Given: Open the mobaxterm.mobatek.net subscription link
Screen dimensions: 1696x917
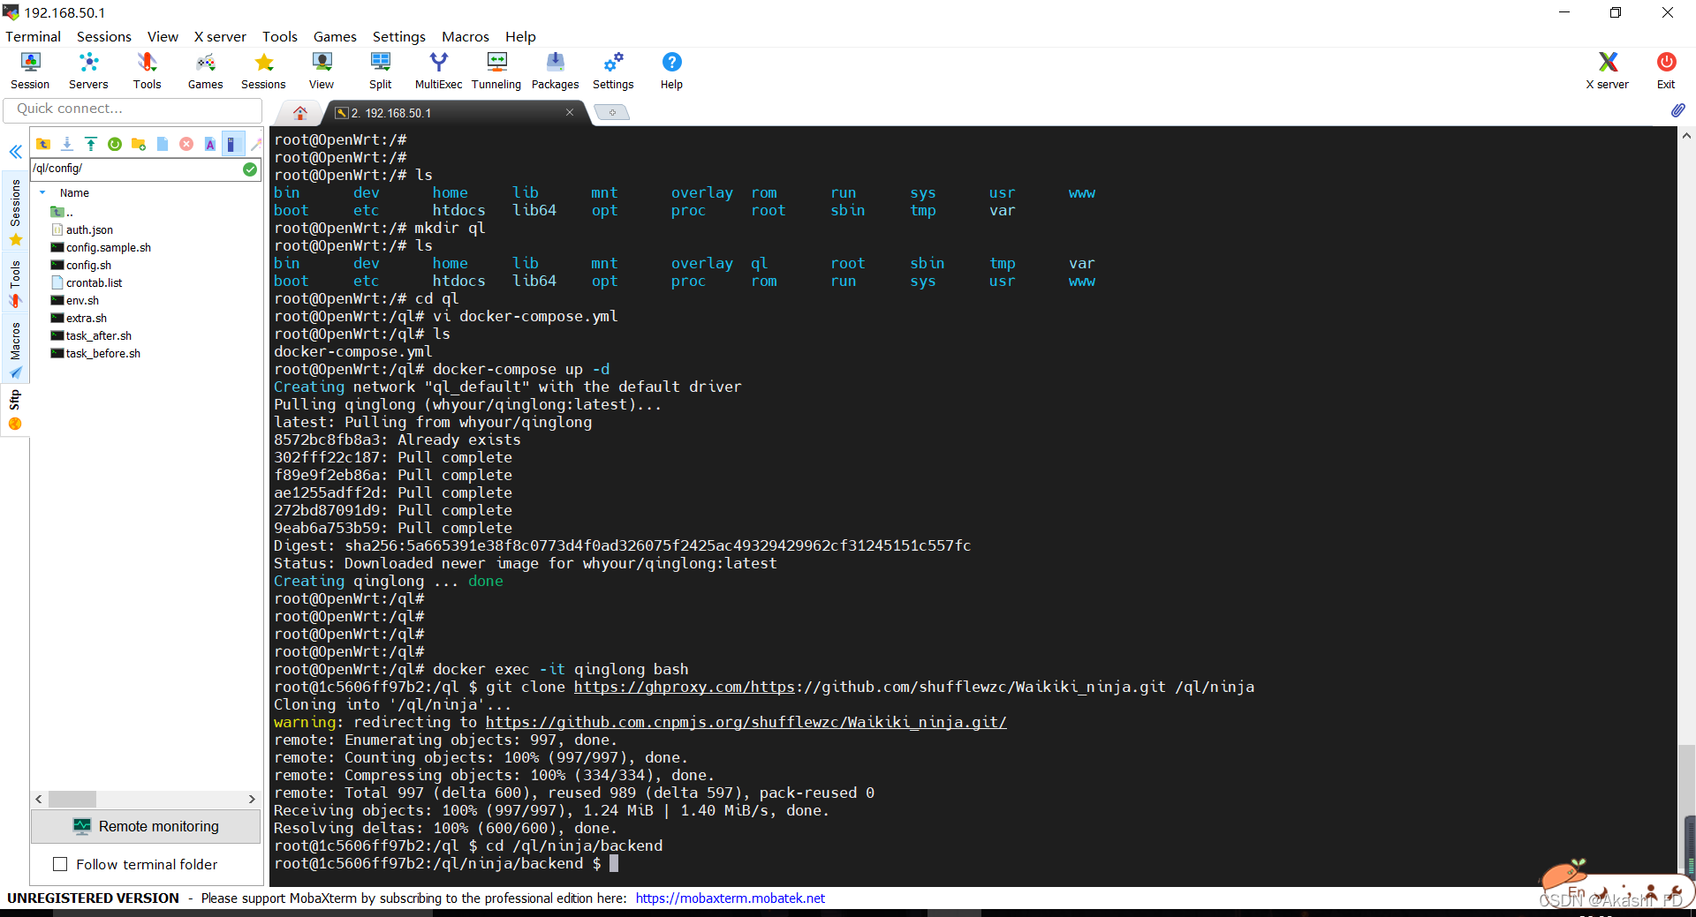Looking at the screenshot, I should [730, 898].
